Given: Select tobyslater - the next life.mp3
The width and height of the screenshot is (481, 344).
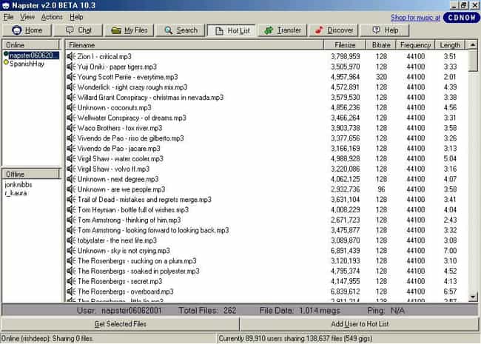Looking at the screenshot, I should coord(117,240).
